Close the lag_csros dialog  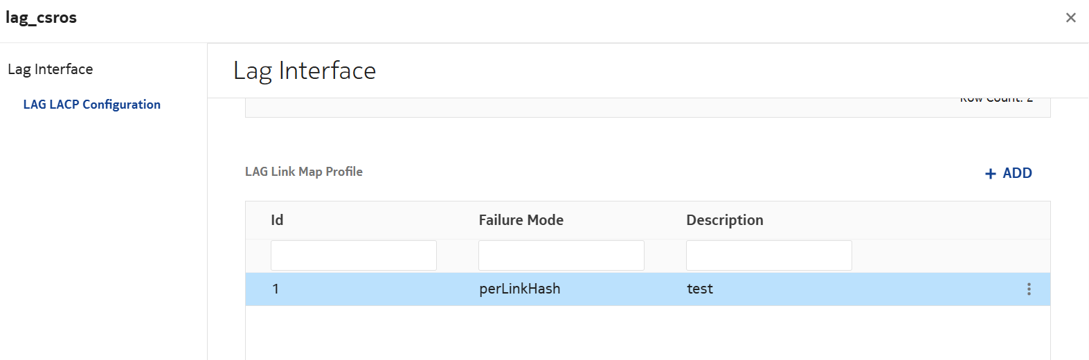coord(1070,18)
